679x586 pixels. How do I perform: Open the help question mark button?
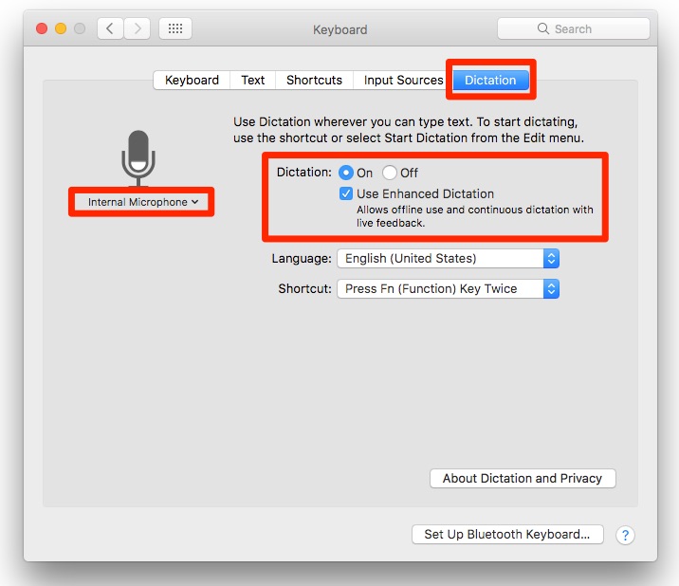click(x=625, y=535)
